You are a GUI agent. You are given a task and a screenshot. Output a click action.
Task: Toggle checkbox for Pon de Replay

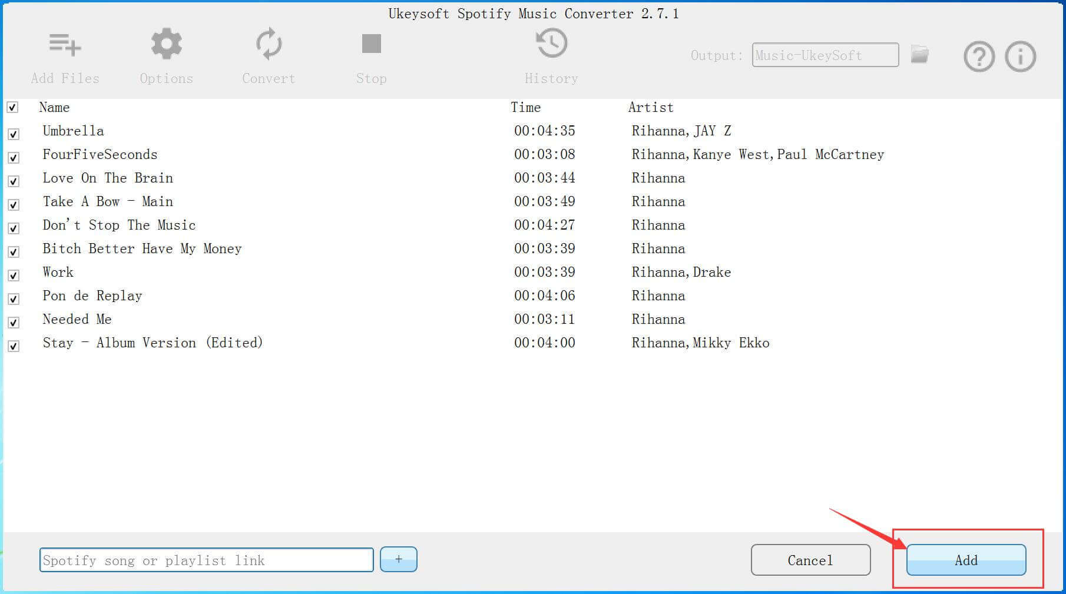[x=14, y=299]
